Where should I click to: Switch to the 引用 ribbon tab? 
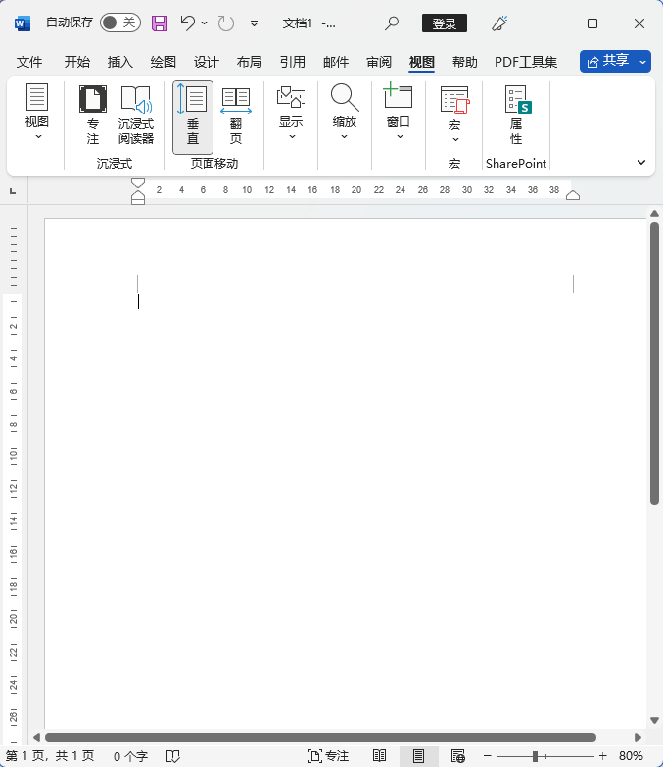[292, 62]
